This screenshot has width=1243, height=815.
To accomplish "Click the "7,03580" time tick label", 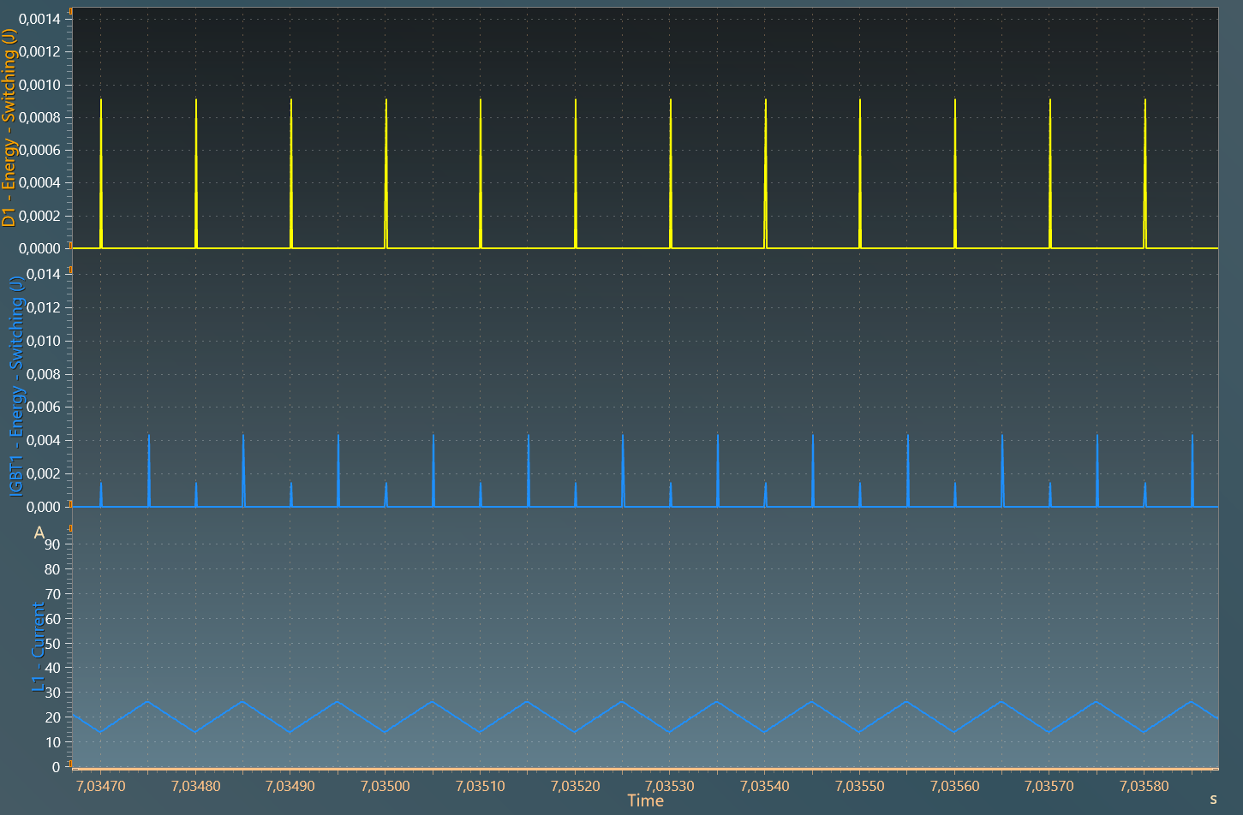I will (1144, 785).
